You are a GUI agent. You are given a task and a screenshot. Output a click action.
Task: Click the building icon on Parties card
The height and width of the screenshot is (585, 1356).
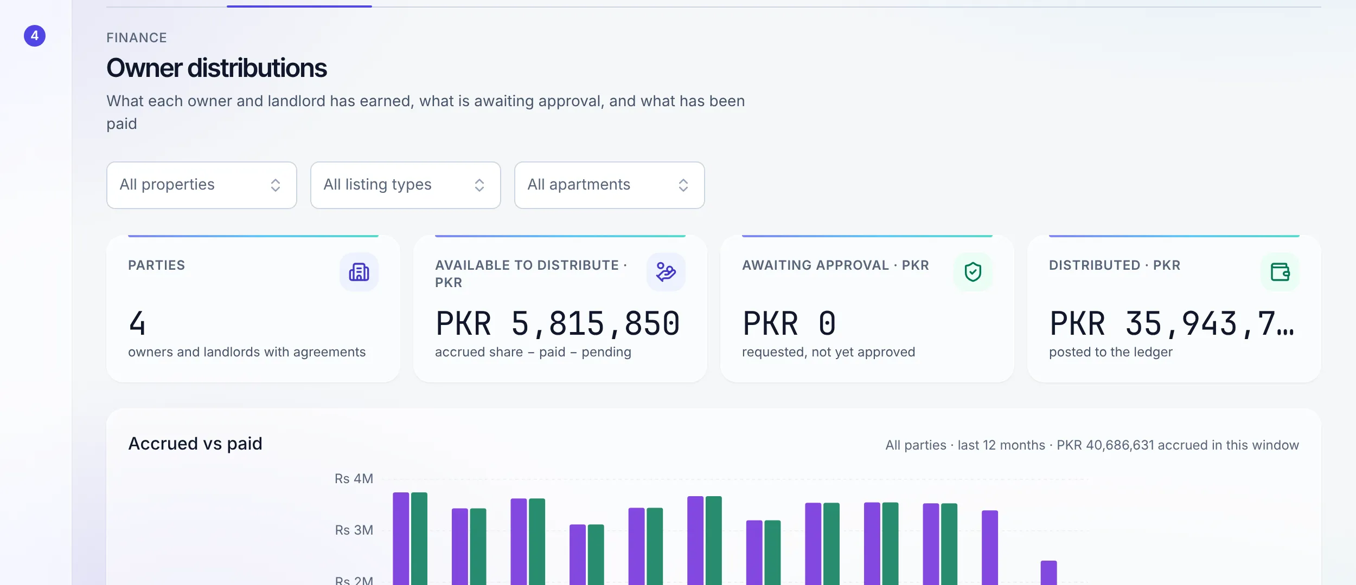359,272
